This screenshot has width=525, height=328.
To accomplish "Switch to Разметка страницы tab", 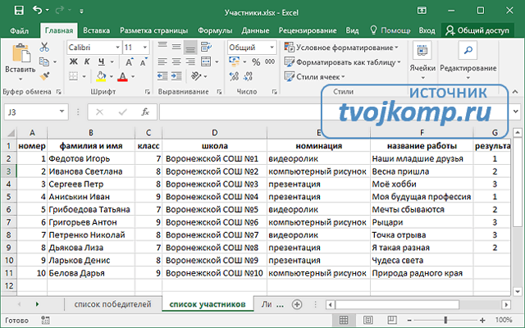I will click(153, 31).
